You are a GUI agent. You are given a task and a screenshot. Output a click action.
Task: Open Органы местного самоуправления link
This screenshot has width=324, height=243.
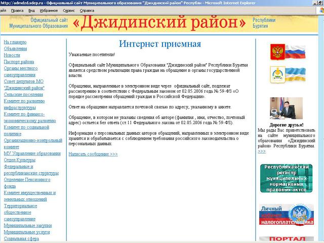pyautogui.click(x=21, y=71)
